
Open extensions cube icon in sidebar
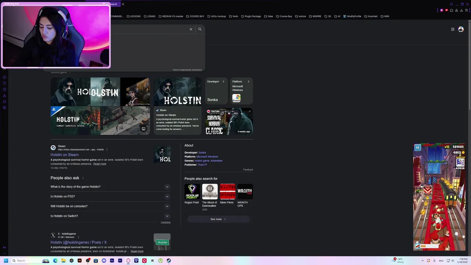point(4,102)
